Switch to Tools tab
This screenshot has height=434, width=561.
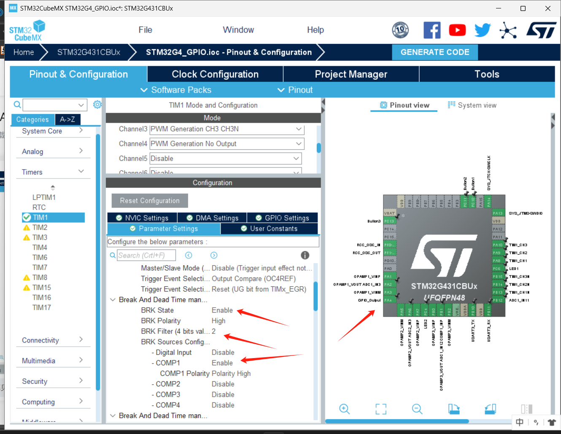(487, 74)
